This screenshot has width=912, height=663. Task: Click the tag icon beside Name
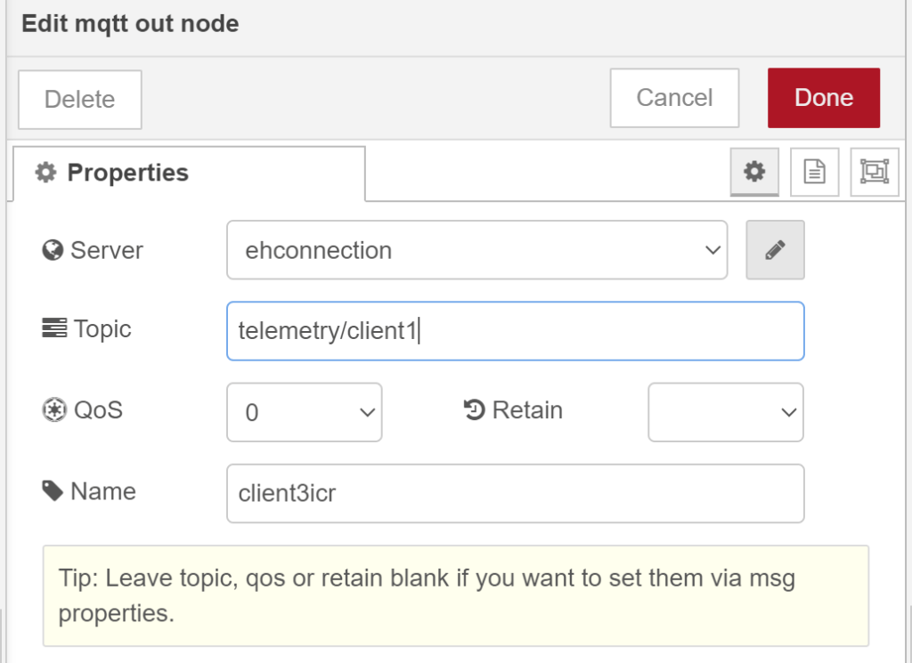pos(53,491)
